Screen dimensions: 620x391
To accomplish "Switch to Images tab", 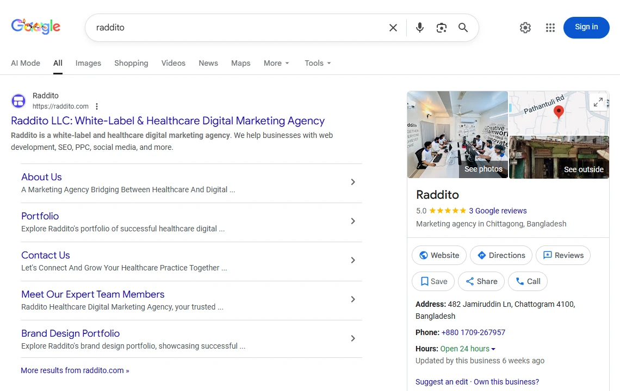I will pos(88,63).
